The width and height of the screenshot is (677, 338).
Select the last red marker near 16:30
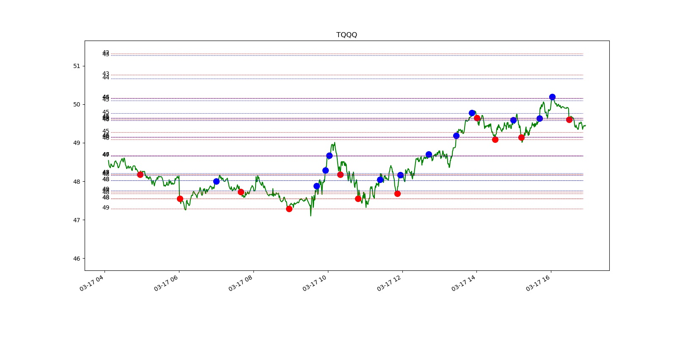569,120
